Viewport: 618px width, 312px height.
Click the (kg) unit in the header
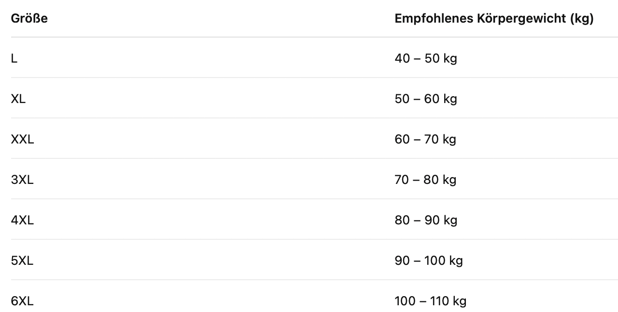(x=582, y=19)
